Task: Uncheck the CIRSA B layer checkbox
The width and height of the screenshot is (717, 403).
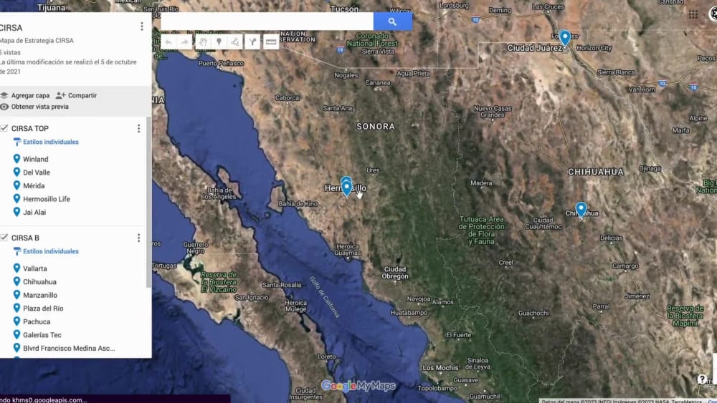Action: click(x=4, y=238)
